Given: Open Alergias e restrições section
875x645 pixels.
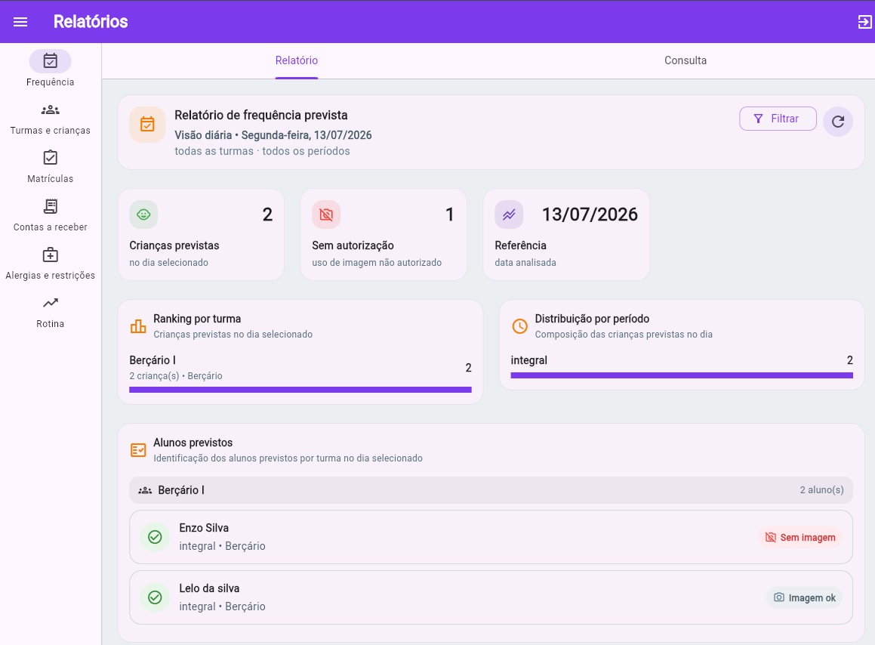Looking at the screenshot, I should click(x=51, y=264).
